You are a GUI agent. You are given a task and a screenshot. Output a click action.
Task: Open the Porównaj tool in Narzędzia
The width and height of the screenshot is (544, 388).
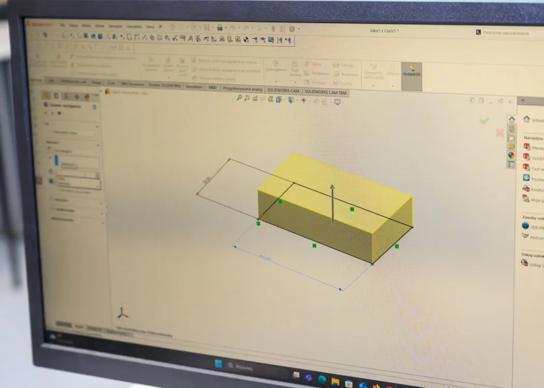pos(533,178)
